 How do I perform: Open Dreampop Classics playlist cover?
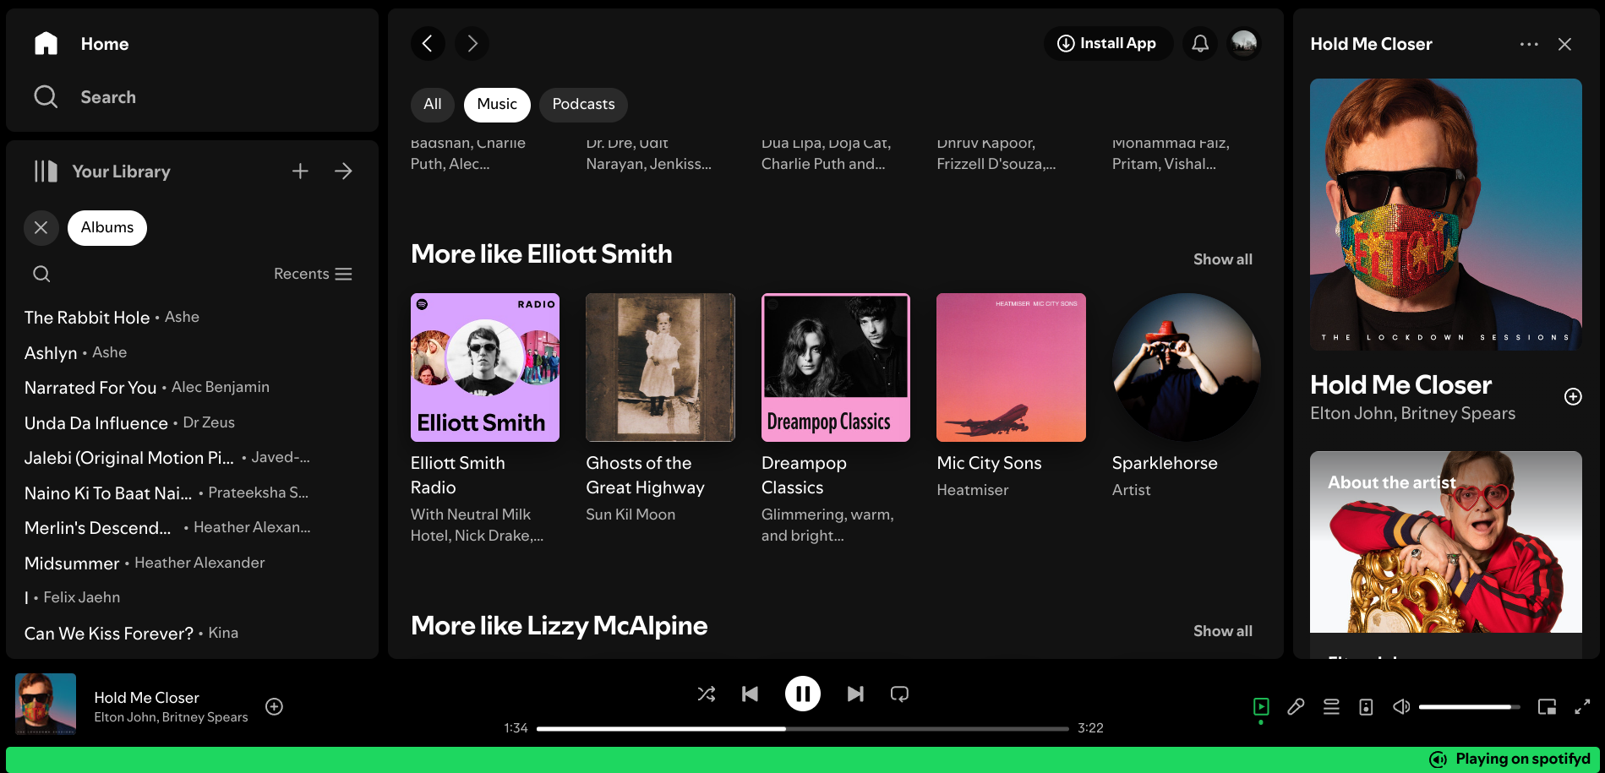point(836,367)
